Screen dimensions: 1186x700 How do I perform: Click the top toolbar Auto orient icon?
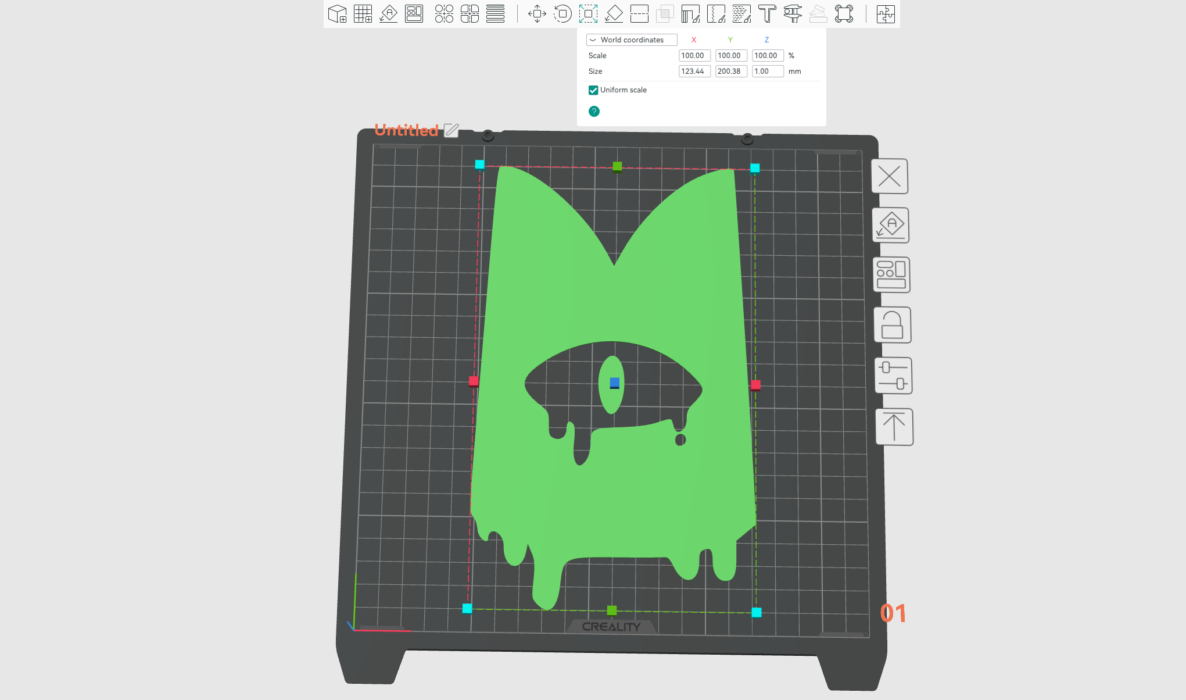[388, 14]
